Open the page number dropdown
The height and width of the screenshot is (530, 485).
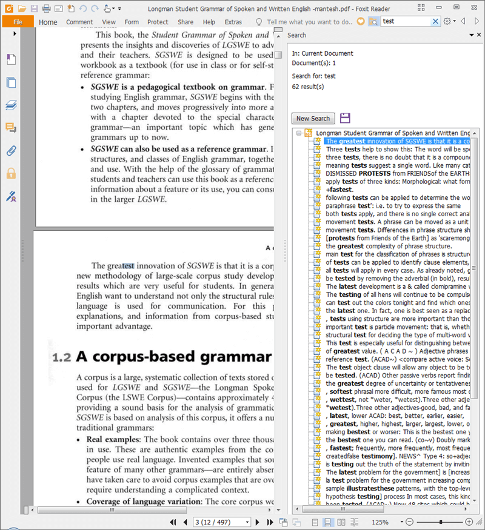247,522
